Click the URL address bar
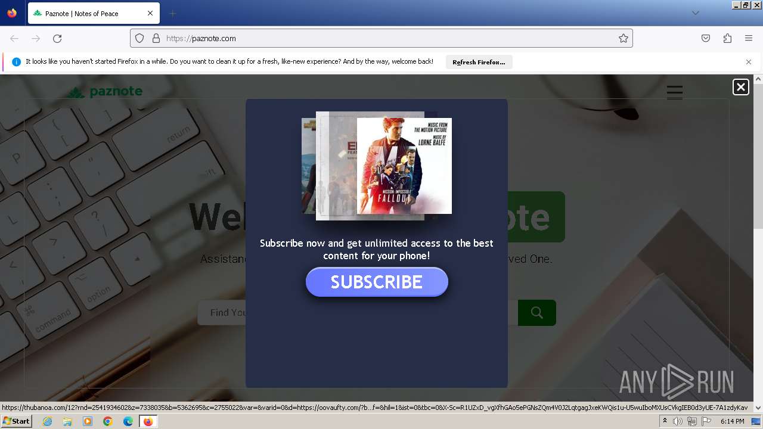This screenshot has width=763, height=429. tap(381, 38)
